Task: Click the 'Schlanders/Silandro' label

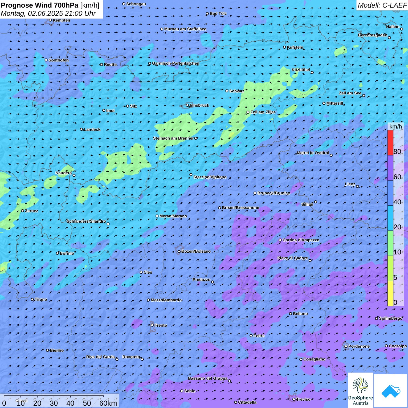Action: click(x=86, y=221)
